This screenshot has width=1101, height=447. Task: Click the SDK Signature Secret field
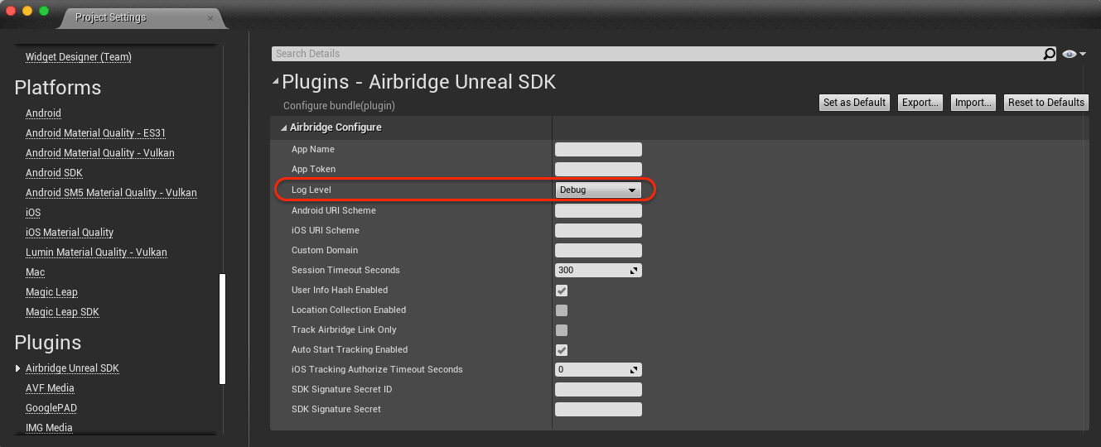pos(598,410)
